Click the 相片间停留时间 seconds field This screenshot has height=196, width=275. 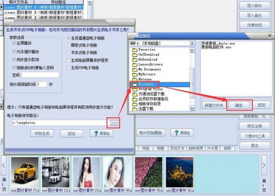(x=42, y=84)
